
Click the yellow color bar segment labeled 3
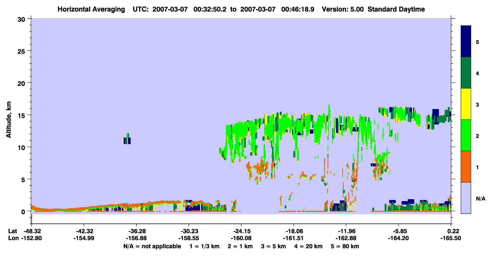coord(466,104)
